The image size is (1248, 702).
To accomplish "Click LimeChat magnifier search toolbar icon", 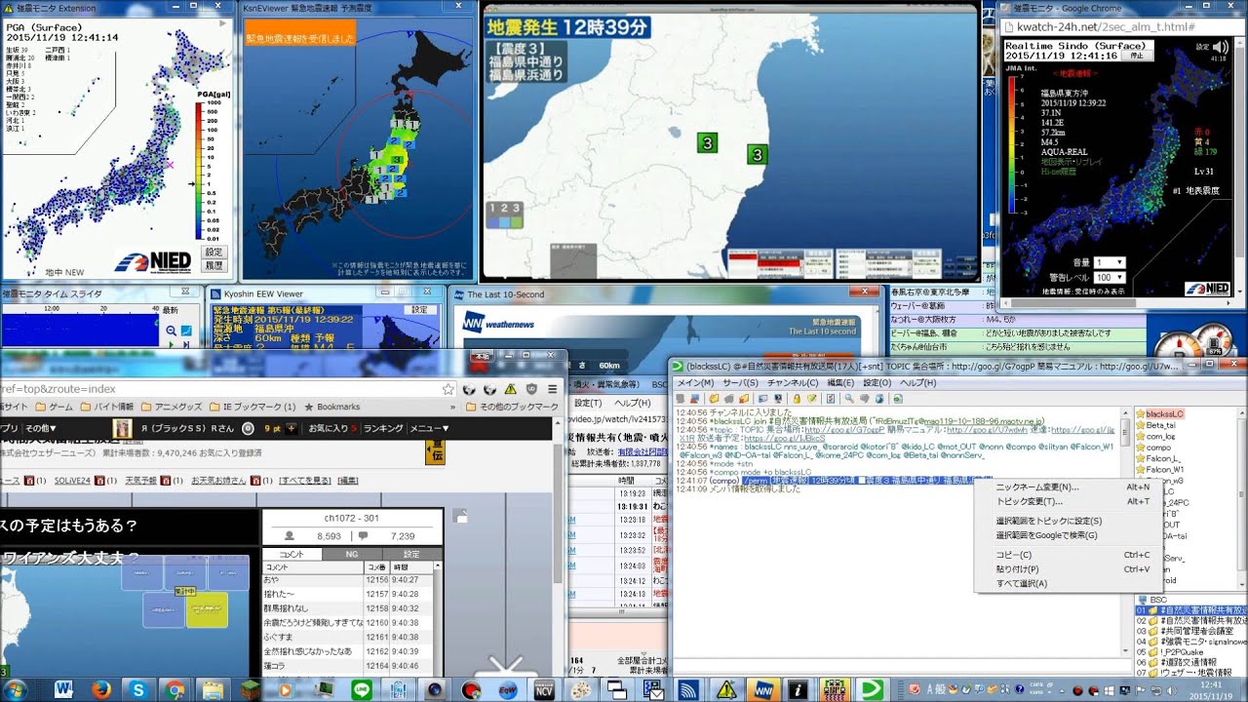I will tap(849, 399).
